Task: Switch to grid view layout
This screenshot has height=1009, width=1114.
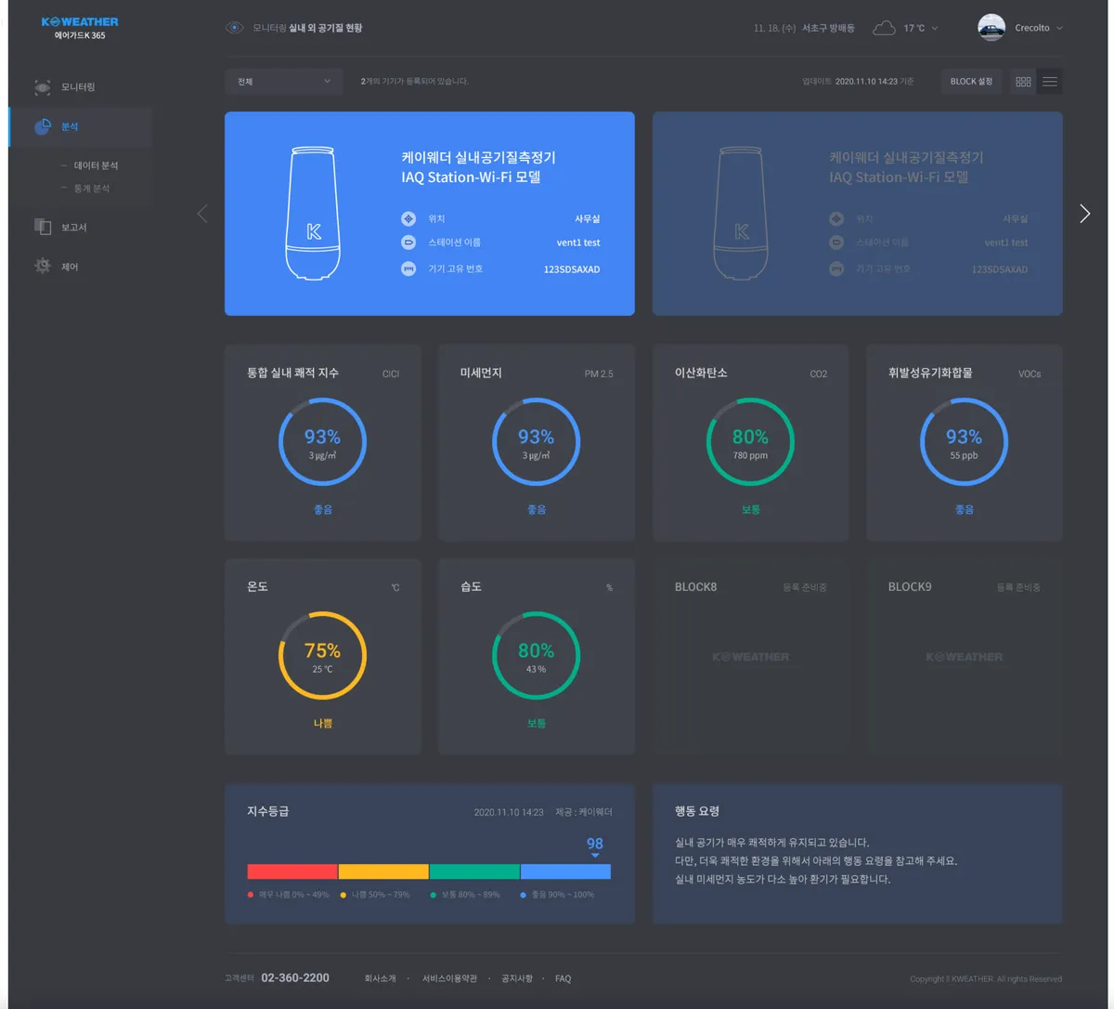Action: [x=1023, y=82]
